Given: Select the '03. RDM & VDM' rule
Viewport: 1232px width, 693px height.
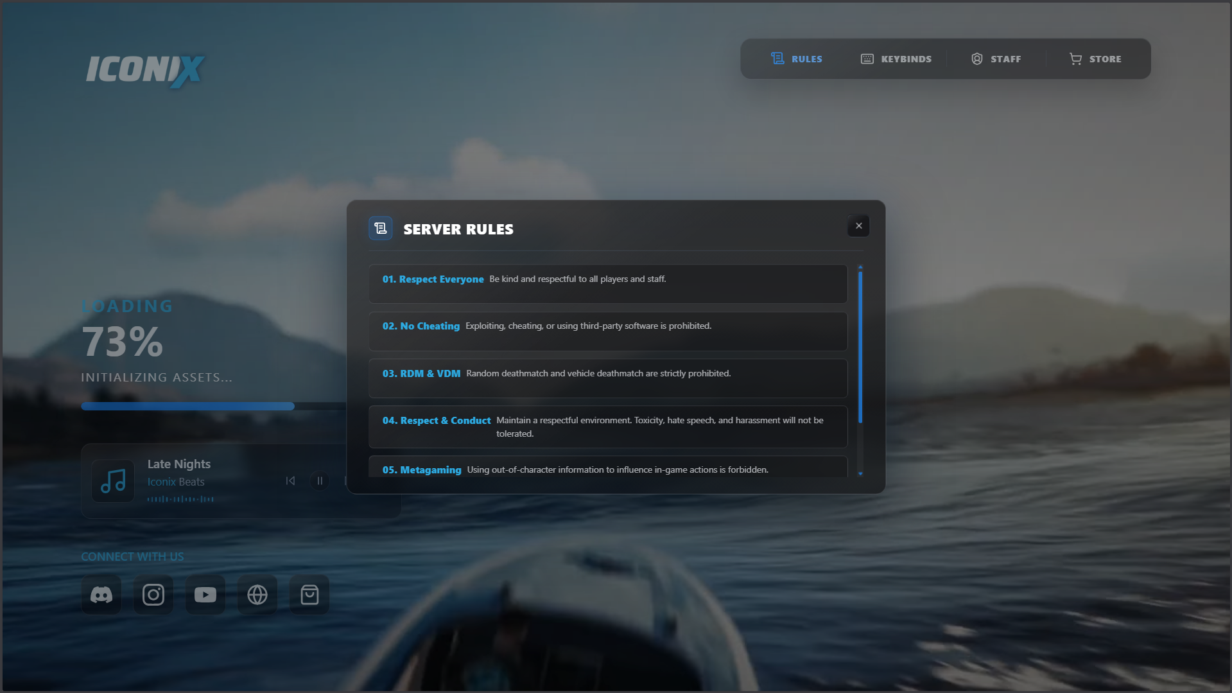Looking at the screenshot, I should (x=608, y=378).
